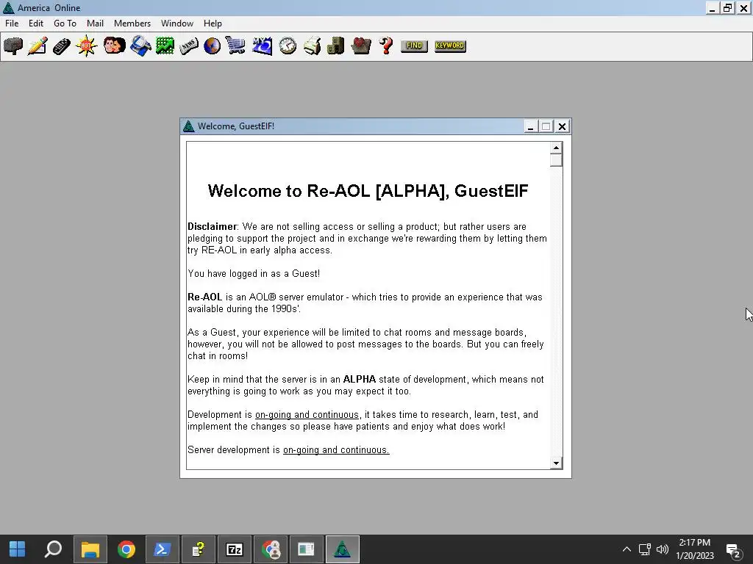This screenshot has height=564, width=753.
Task: Minimize the Welcome, GuestEIF! window
Action: click(x=530, y=126)
